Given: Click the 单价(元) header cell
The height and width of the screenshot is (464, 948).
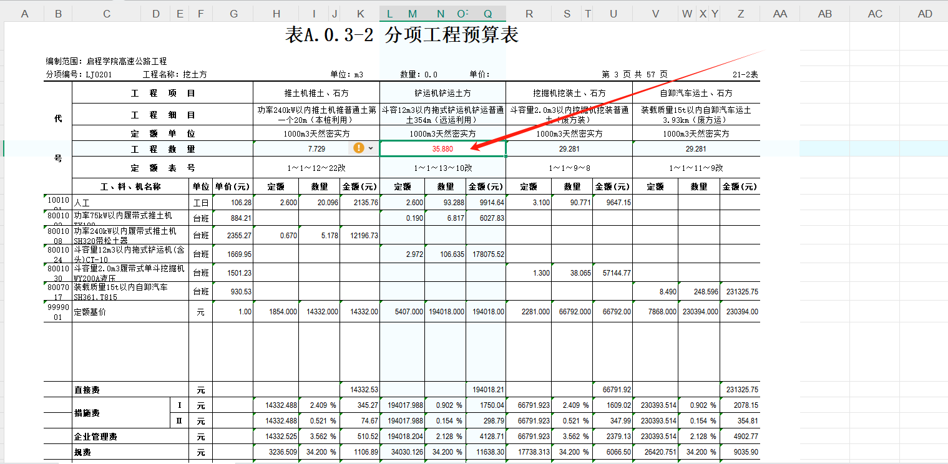Looking at the screenshot, I should click(x=233, y=186).
